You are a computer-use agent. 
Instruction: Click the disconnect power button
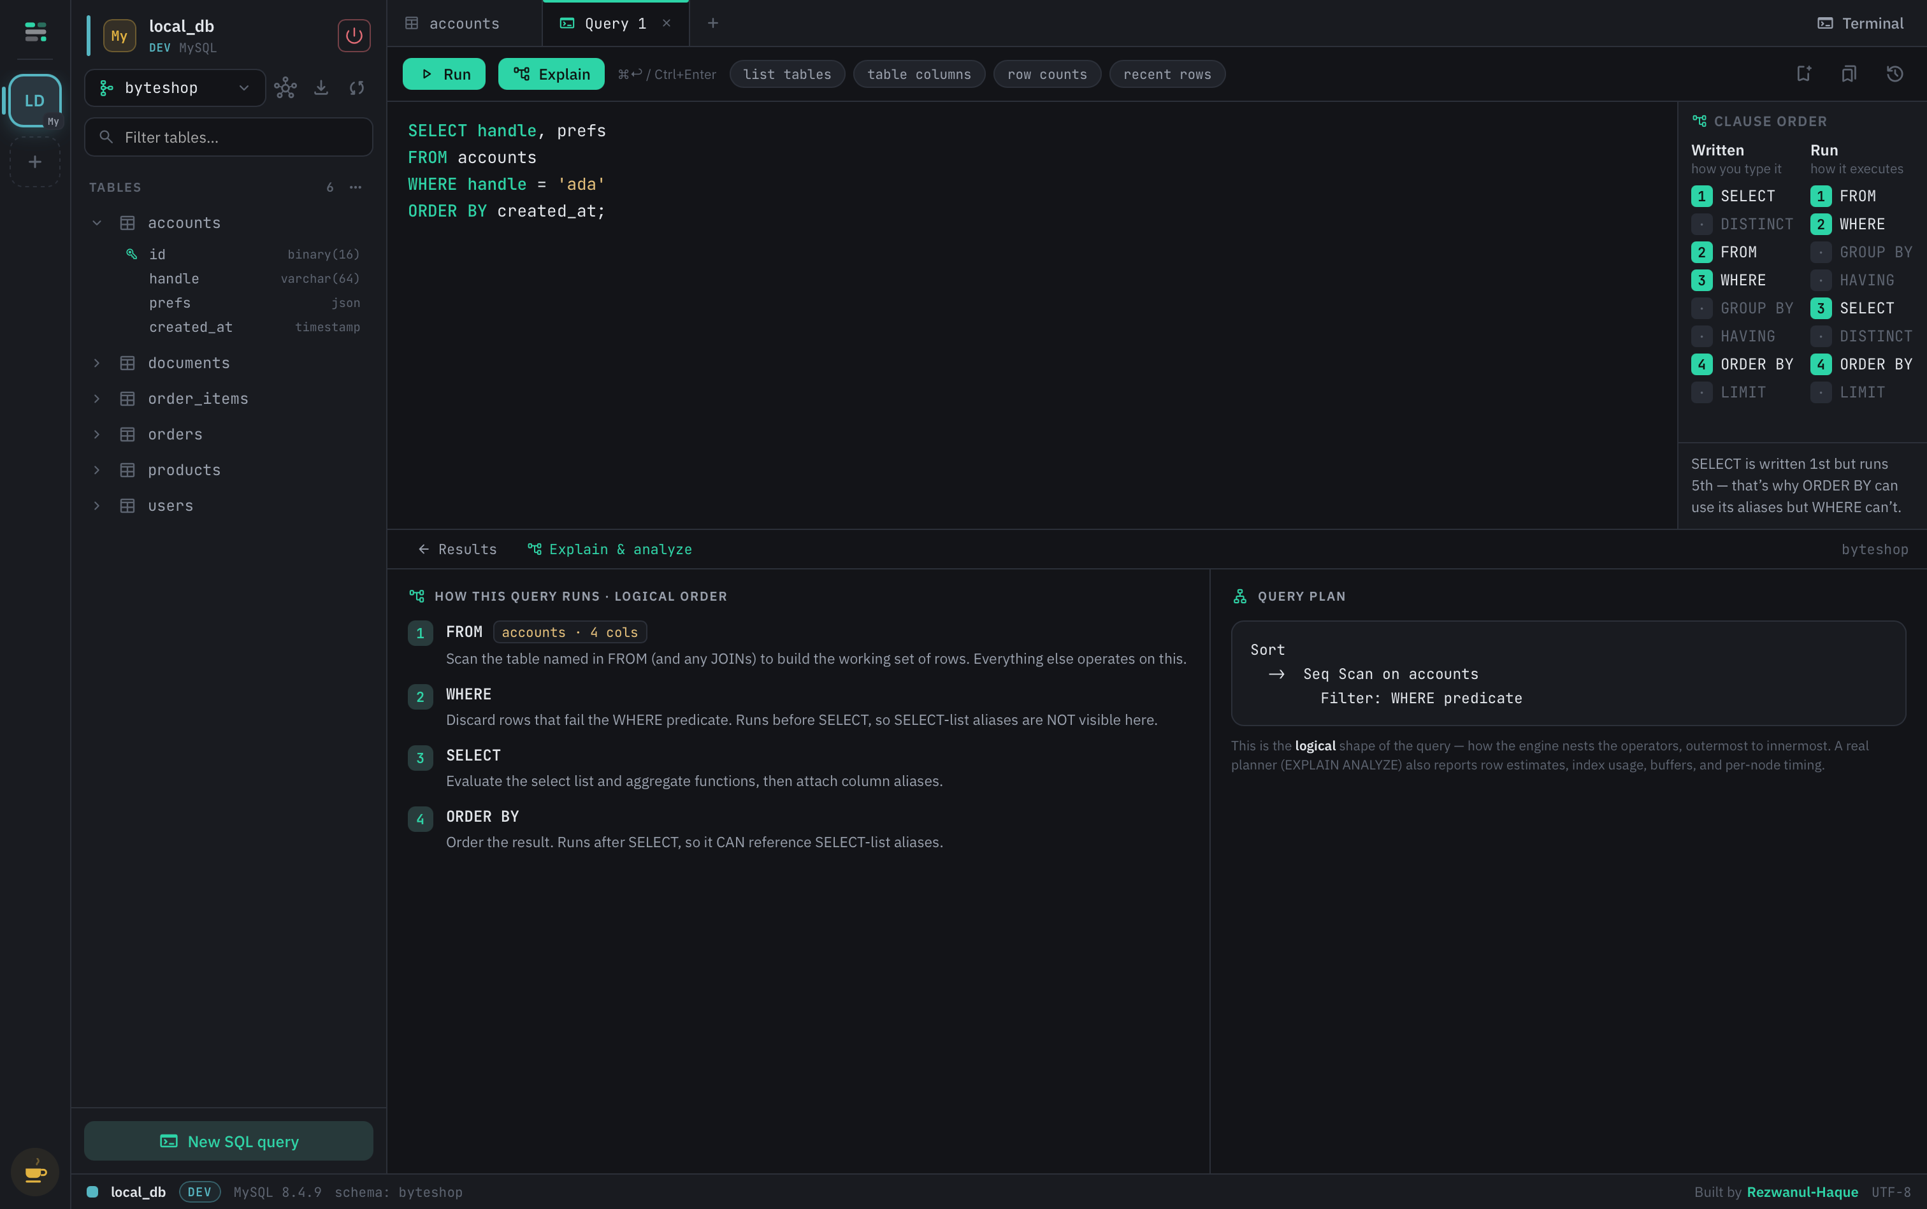tap(354, 36)
